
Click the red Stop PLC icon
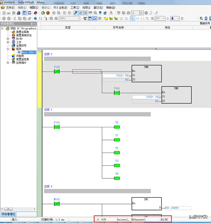(x=48, y=13)
